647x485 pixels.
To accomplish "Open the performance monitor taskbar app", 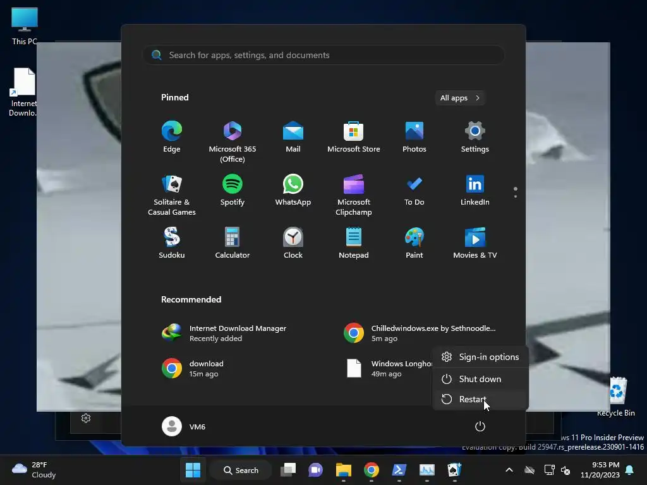I will tap(426, 470).
